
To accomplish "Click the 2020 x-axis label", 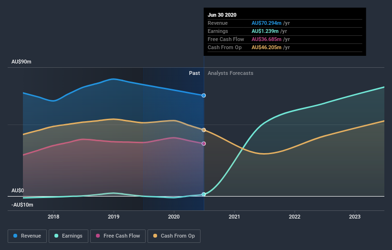I will pos(174,217).
